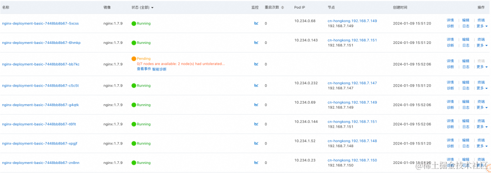The image size is (491, 173).
Task: Open 终端 for pod t6flt
Action: pos(481,121)
